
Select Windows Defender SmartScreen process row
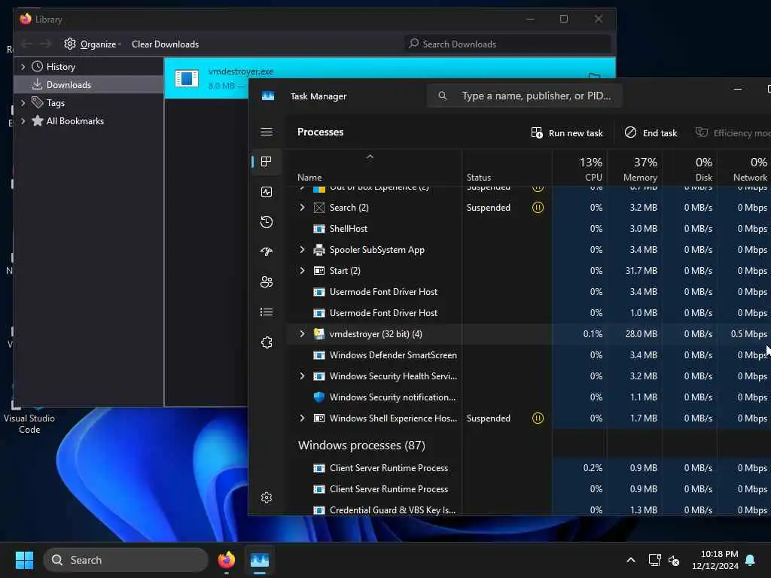[x=528, y=355]
